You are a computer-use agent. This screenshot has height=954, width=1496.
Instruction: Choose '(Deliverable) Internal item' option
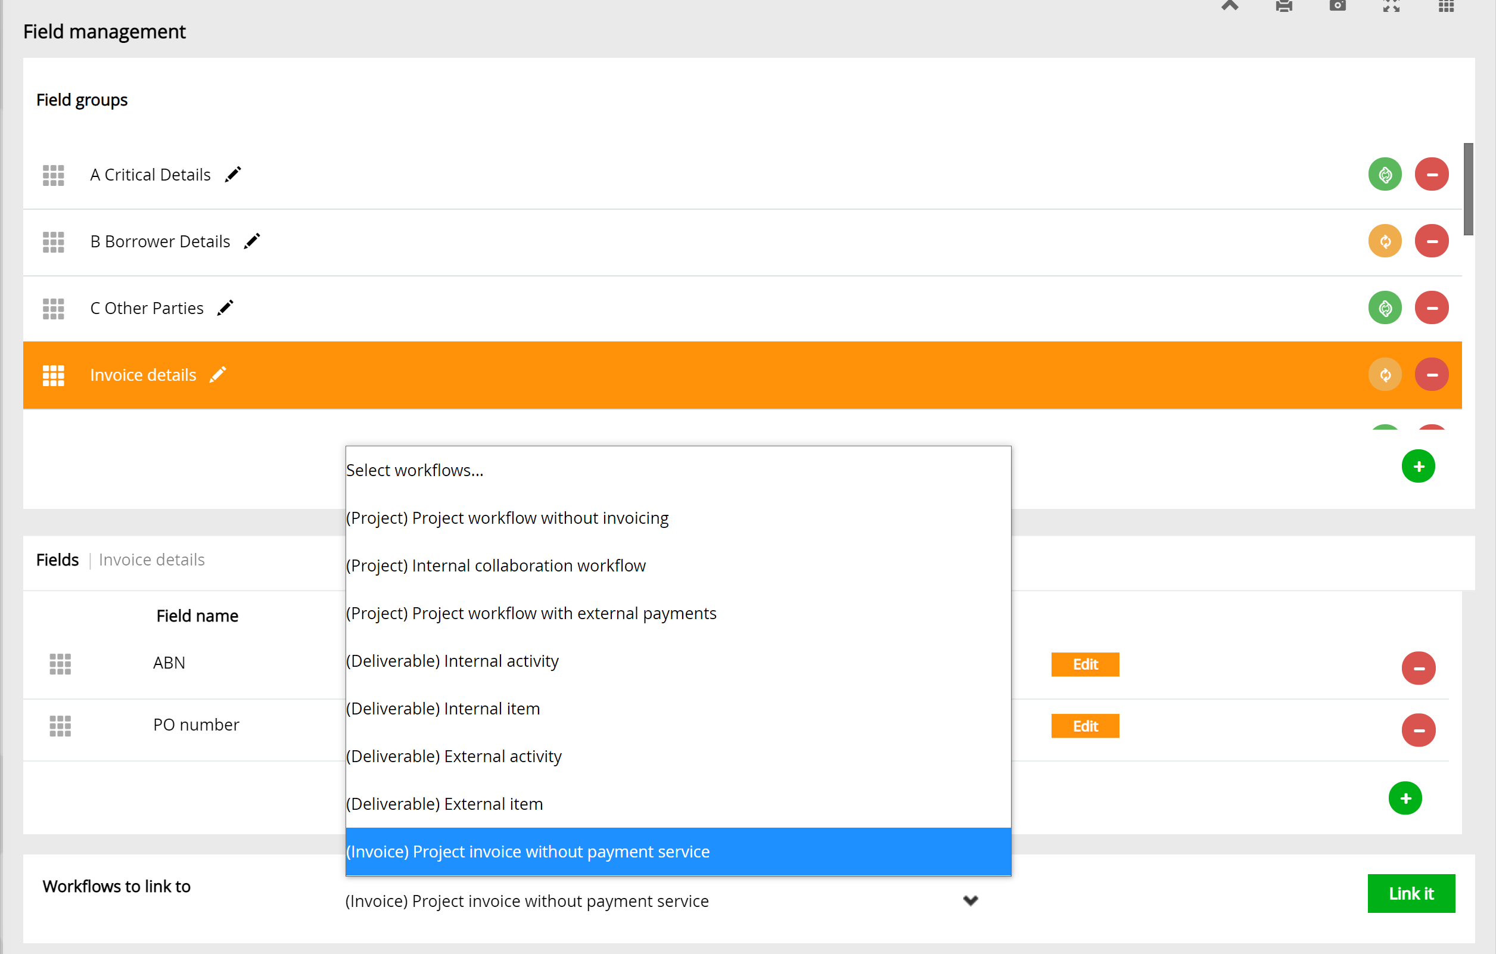coord(678,708)
